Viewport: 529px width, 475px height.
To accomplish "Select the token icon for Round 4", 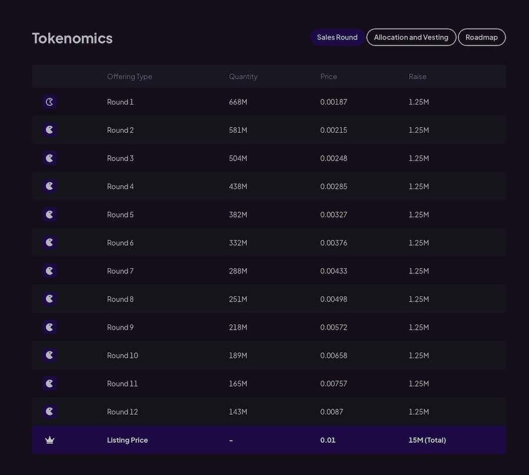I will (49, 186).
